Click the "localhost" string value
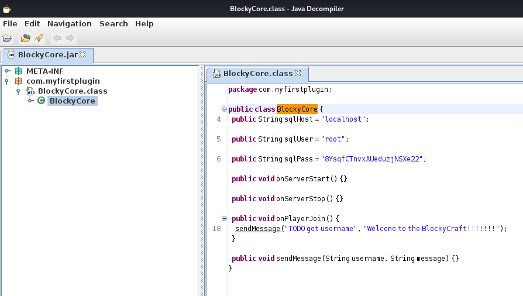Image resolution: width=523 pixels, height=296 pixels. [x=343, y=119]
